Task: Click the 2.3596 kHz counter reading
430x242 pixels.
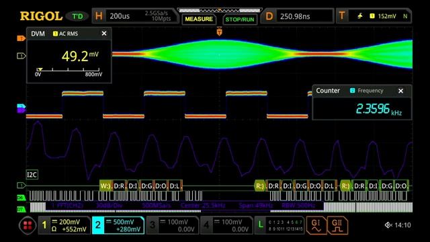Action: pyautogui.click(x=379, y=109)
